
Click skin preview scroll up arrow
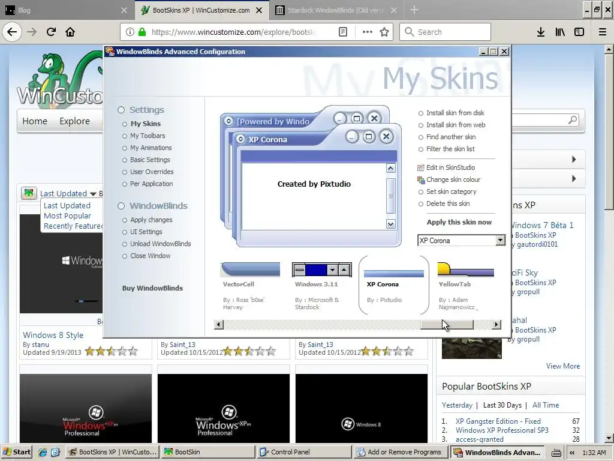pyautogui.click(x=390, y=168)
